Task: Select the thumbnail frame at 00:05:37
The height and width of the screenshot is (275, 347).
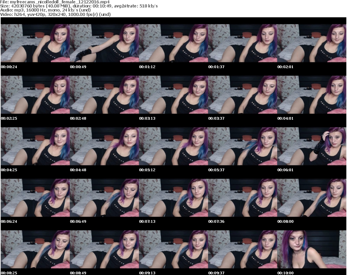Action: pos(243,146)
